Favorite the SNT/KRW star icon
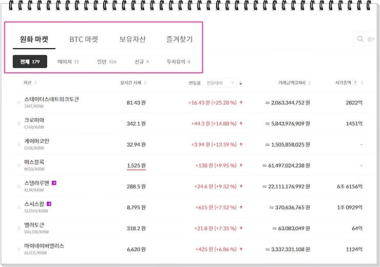Screen dimensions: 380x267 pos(18,102)
